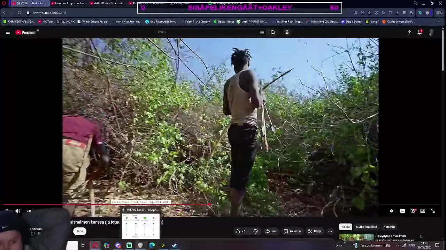
Task: Select the Katsotut filter chip
Action: pyautogui.click(x=389, y=227)
